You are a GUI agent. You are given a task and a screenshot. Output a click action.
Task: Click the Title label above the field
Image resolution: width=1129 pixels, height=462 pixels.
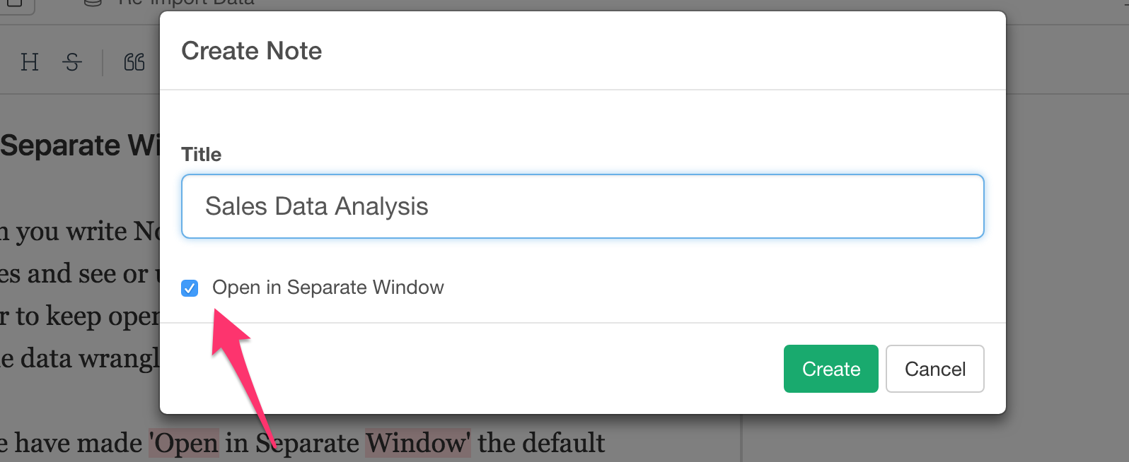coord(202,155)
